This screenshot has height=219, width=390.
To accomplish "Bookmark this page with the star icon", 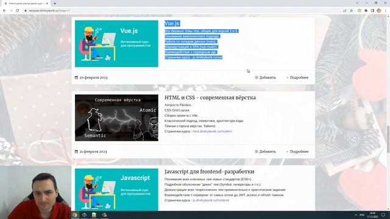I will tap(352, 11).
